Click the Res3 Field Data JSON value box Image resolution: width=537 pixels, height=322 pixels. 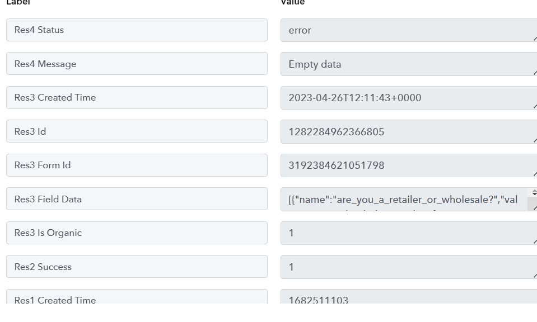tap(404, 200)
